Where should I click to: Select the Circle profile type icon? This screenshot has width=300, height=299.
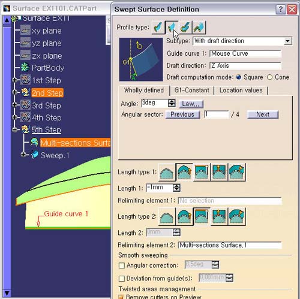tap(185, 28)
